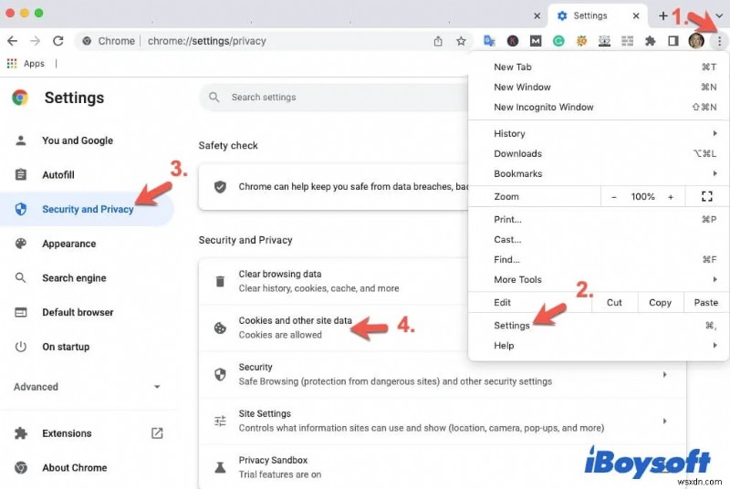Expand the Help submenu
730x489 pixels.
[x=599, y=345]
